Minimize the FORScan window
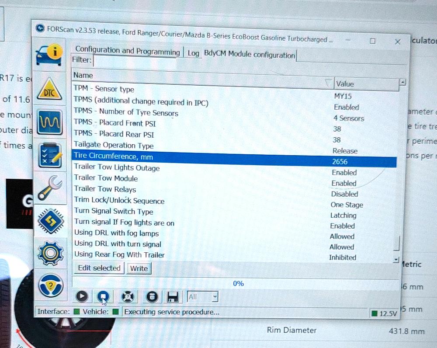The image size is (437, 348). [x=348, y=40]
